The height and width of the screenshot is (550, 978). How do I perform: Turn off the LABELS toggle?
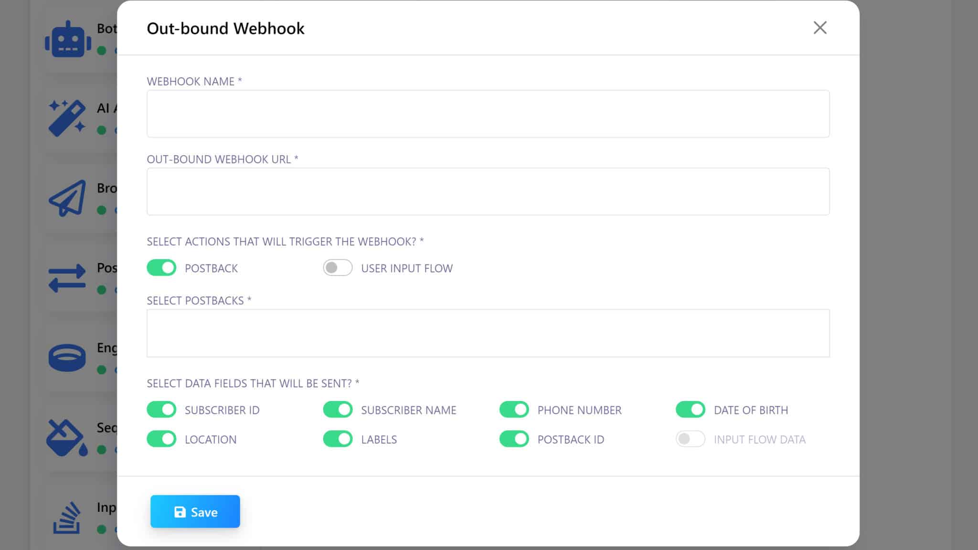338,439
